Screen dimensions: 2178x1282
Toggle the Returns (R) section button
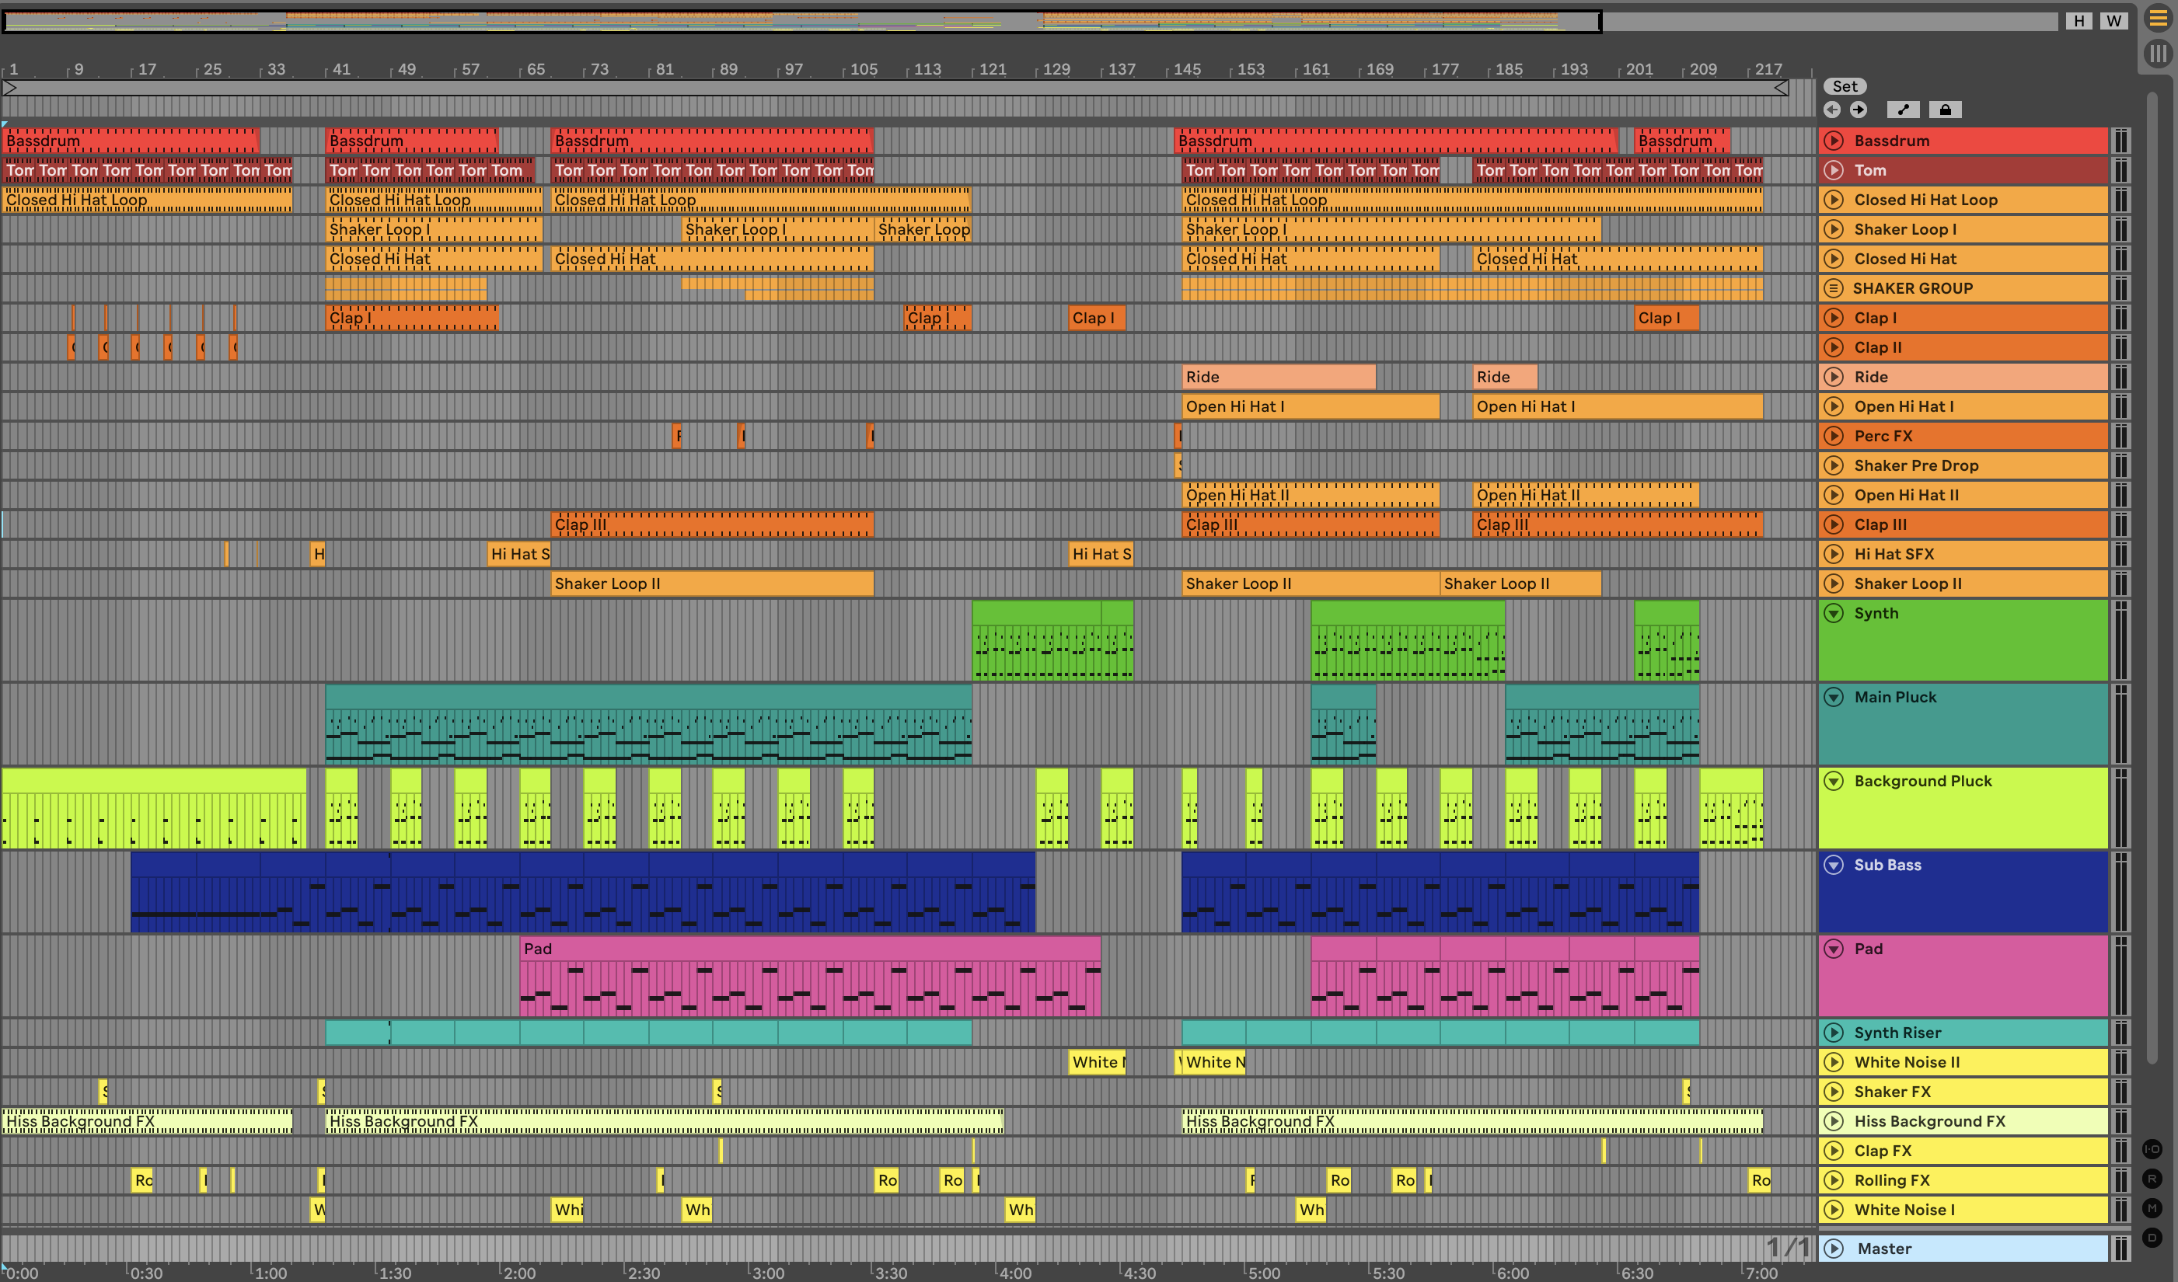click(x=2152, y=1179)
